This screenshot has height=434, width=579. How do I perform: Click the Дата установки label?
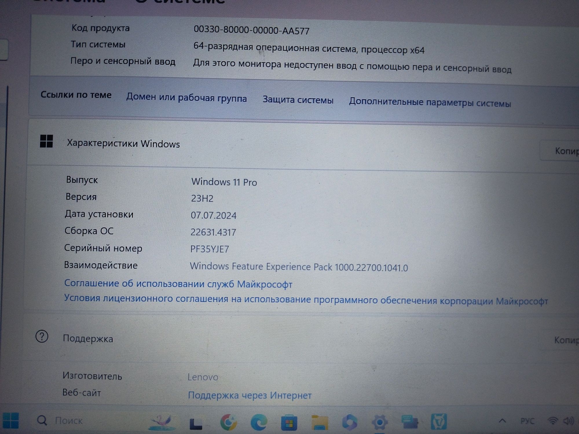(x=99, y=214)
